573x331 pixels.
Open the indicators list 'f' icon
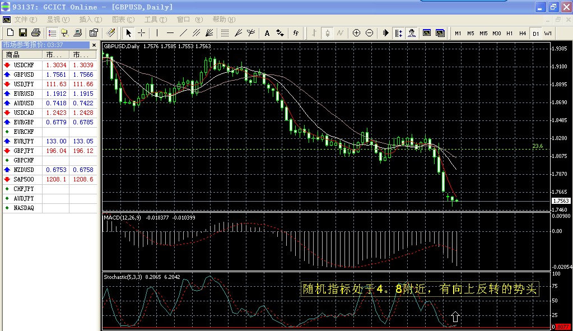(x=296, y=33)
